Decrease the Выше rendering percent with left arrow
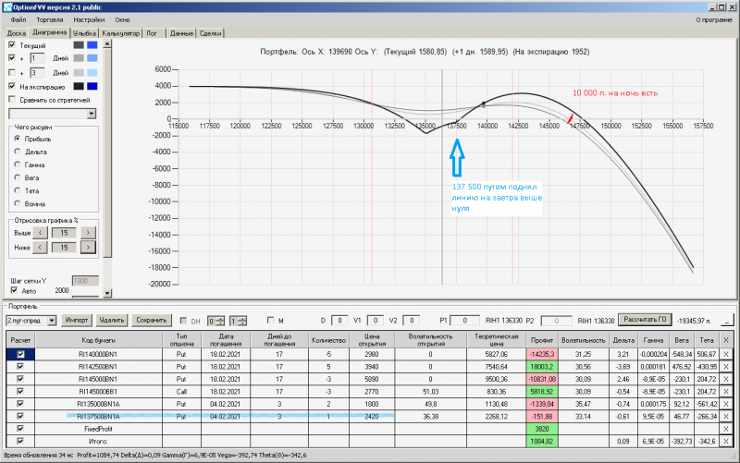The image size is (740, 463). pos(40,233)
